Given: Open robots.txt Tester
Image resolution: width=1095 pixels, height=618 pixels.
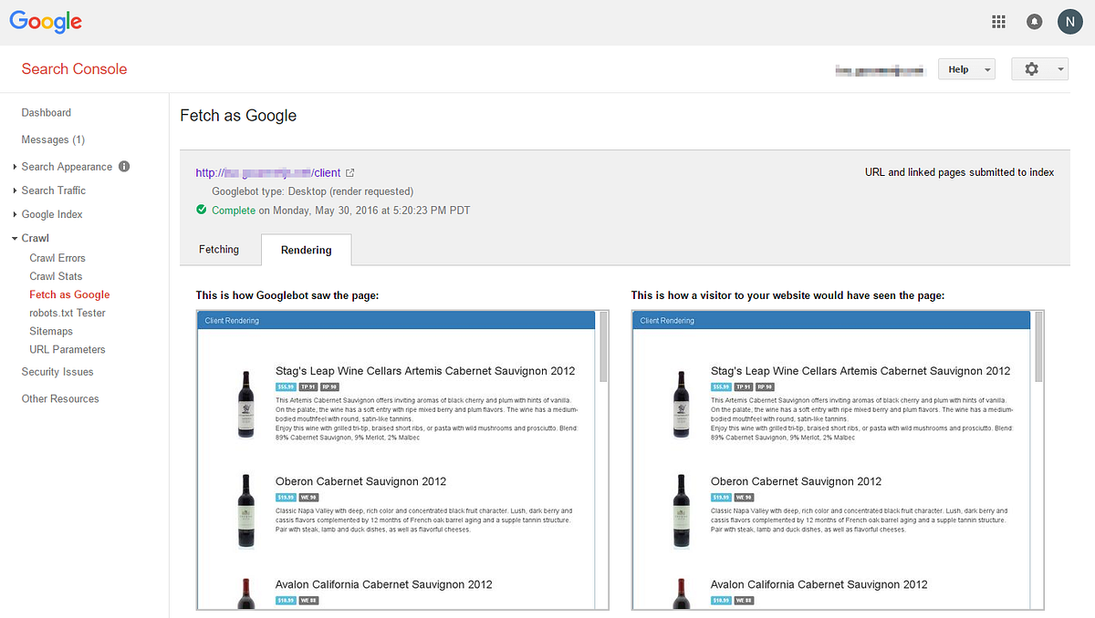Looking at the screenshot, I should coord(68,313).
